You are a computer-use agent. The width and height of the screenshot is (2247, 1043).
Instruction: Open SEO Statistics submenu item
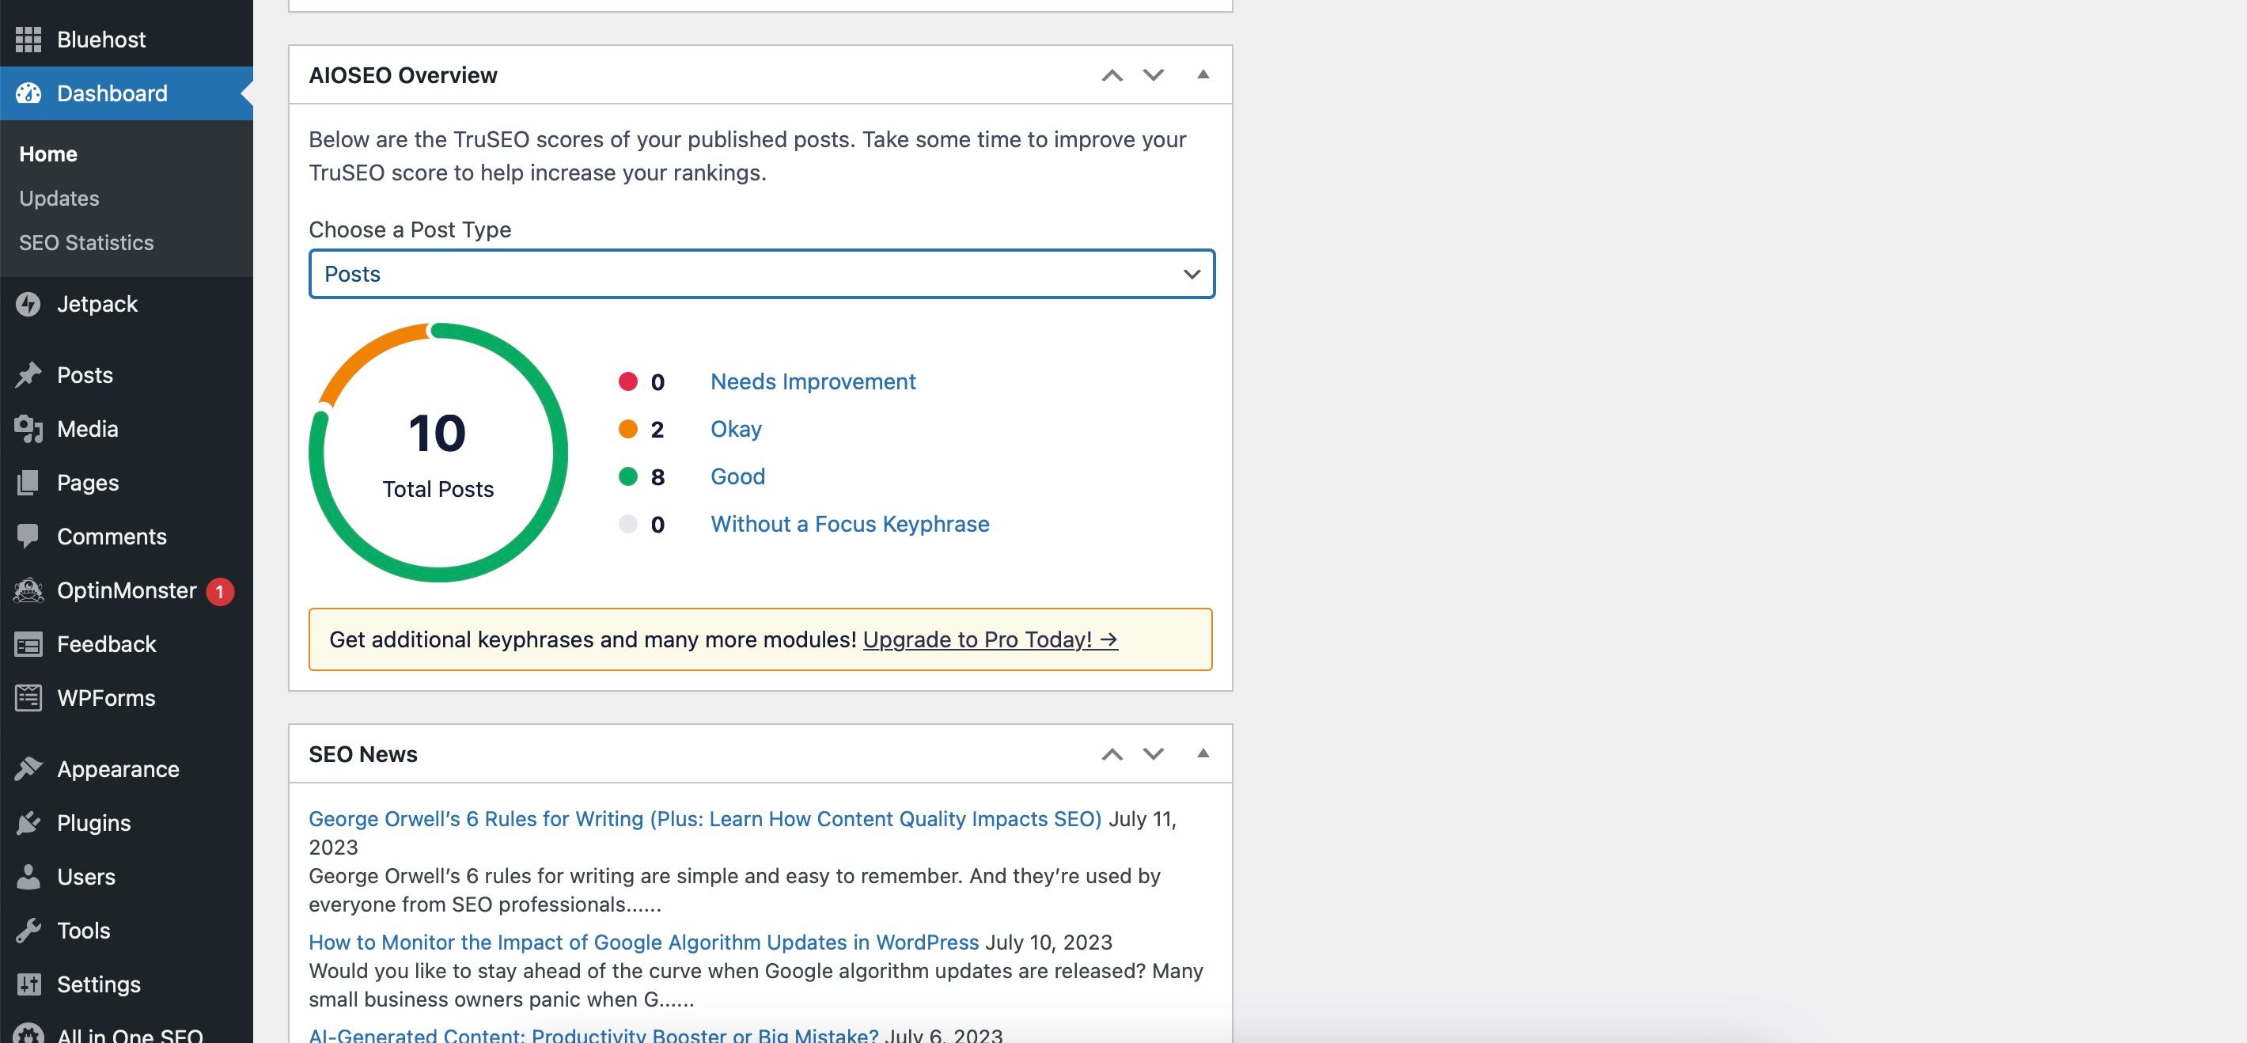coord(86,243)
